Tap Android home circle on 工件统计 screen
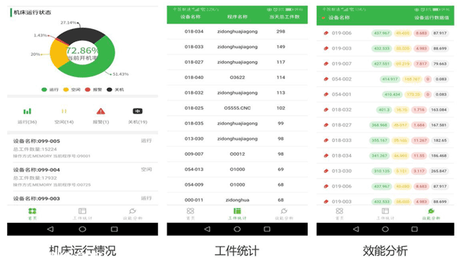This screenshot has height=265, width=461. pyautogui.click(x=237, y=229)
